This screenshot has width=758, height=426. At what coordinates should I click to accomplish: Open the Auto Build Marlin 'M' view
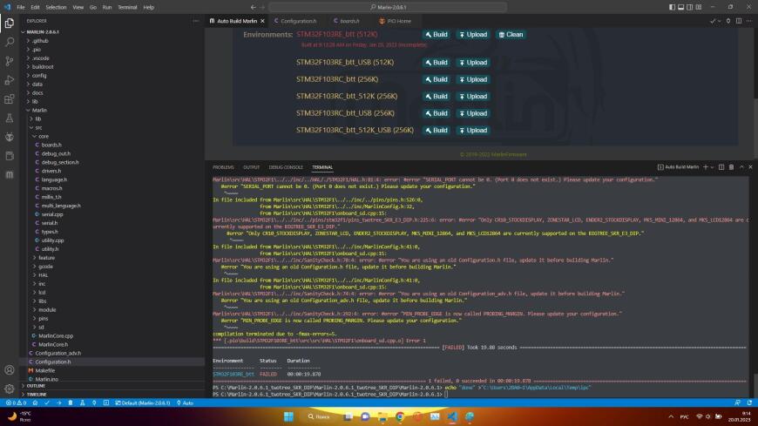coord(10,174)
